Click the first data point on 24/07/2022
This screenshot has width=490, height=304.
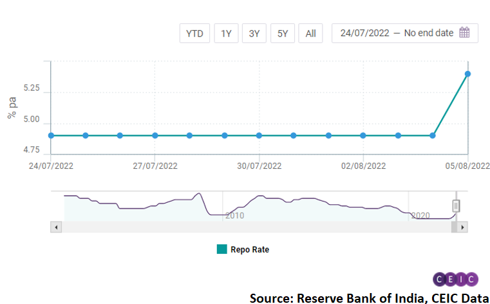click(x=52, y=136)
